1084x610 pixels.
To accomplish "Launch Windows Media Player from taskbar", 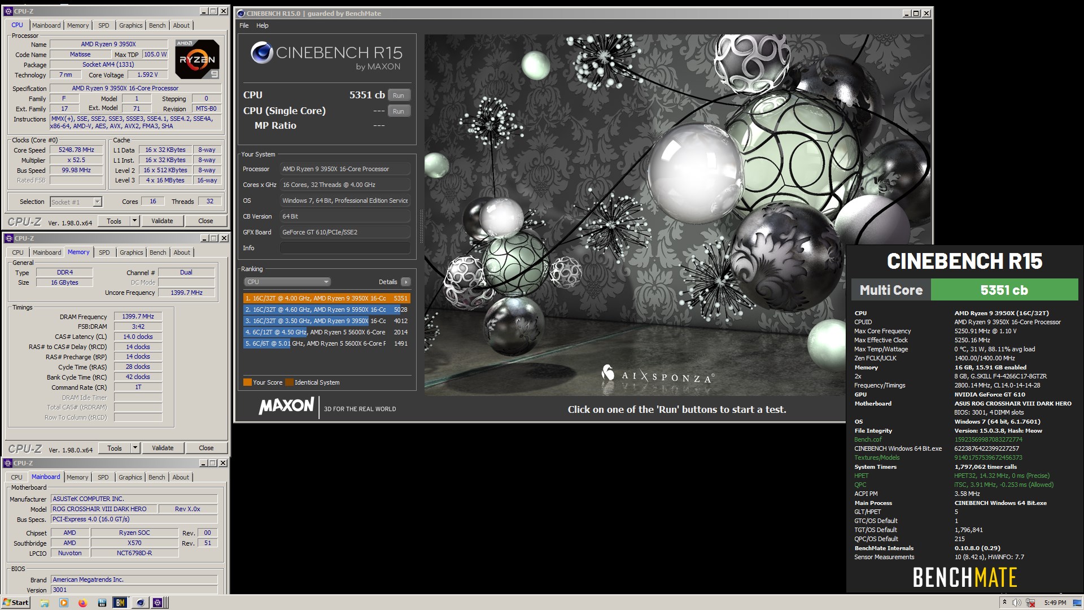I will (64, 603).
